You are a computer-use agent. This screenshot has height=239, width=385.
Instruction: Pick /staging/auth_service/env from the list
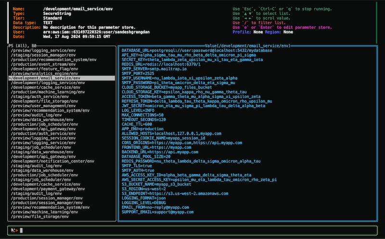40,97
